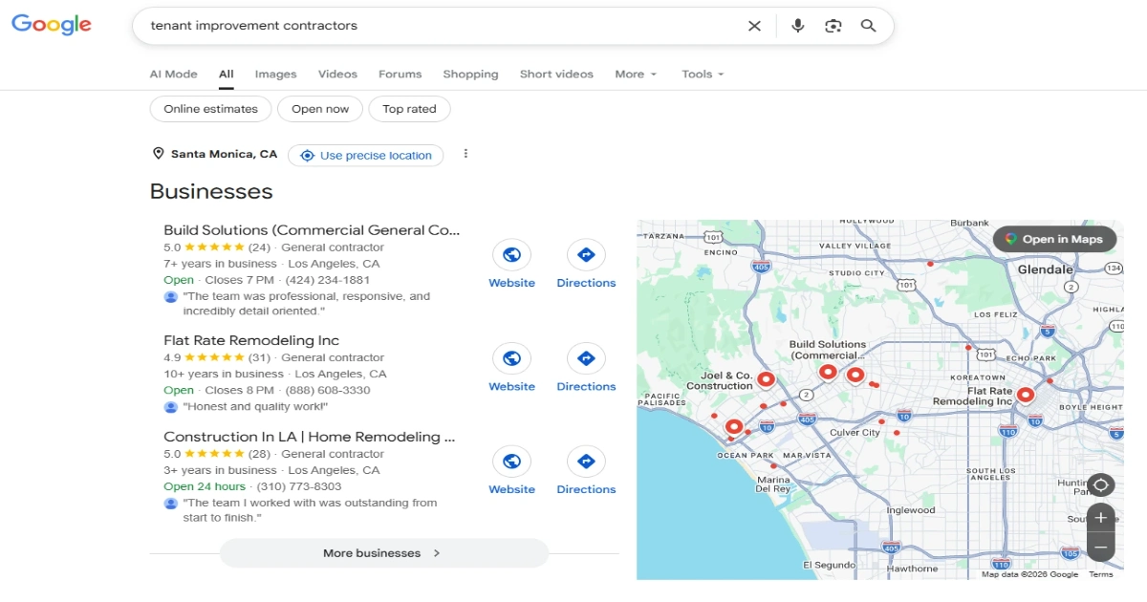Click phone number (310) 773-8303

pos(299,486)
